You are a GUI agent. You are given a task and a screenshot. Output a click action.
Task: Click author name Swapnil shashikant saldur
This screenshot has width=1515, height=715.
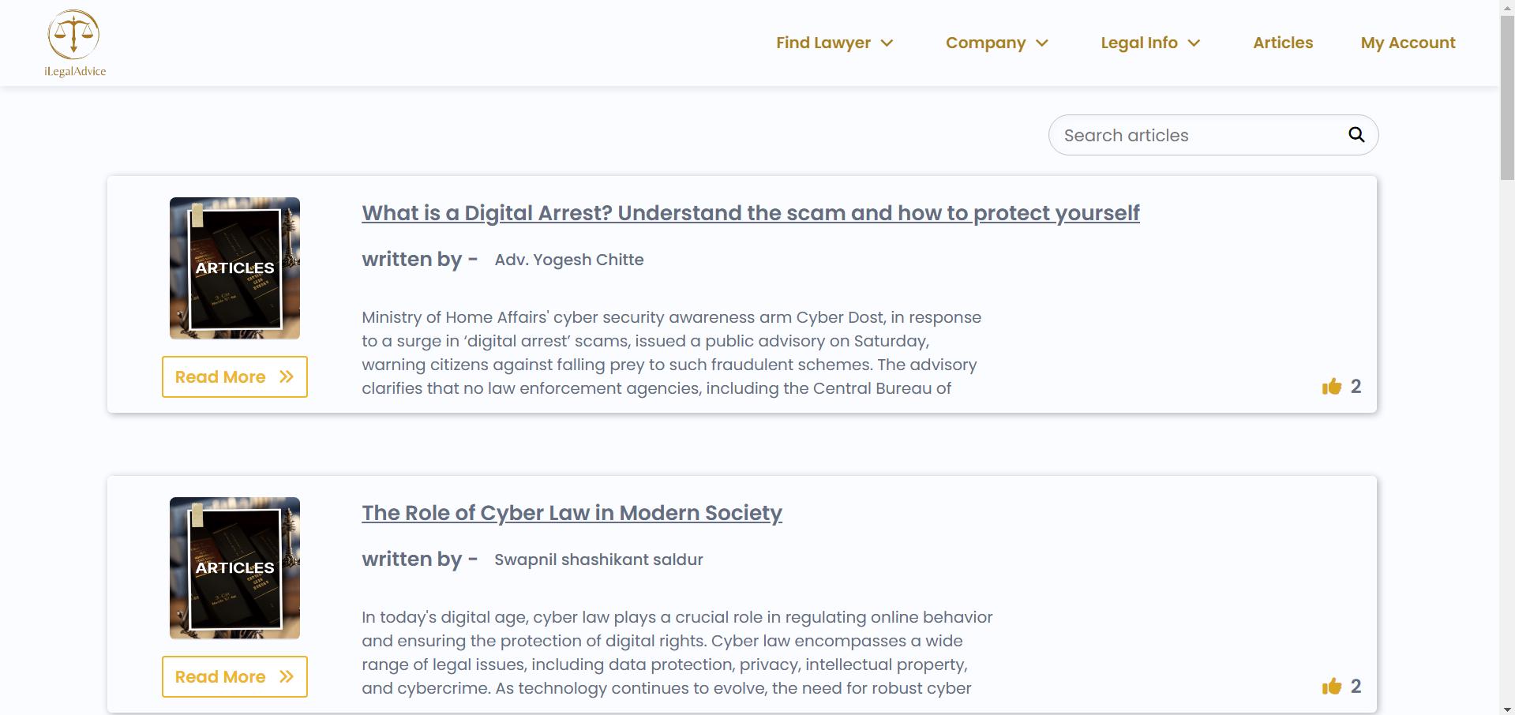point(598,560)
